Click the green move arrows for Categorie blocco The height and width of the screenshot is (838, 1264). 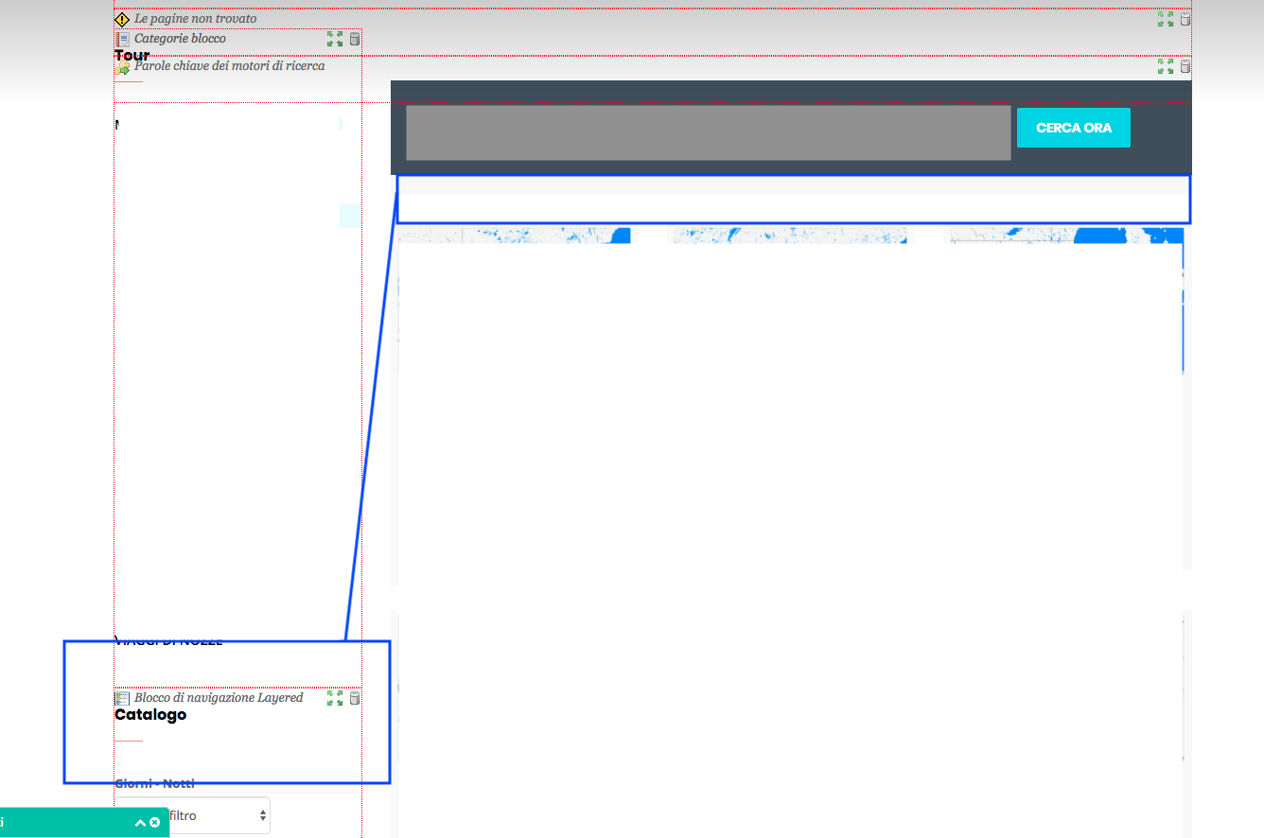point(335,39)
